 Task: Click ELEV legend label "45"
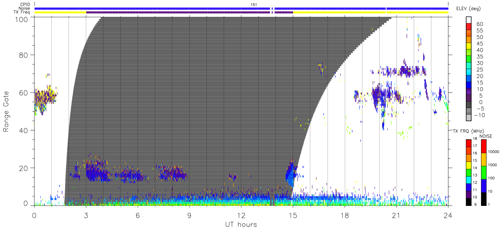[x=479, y=44]
